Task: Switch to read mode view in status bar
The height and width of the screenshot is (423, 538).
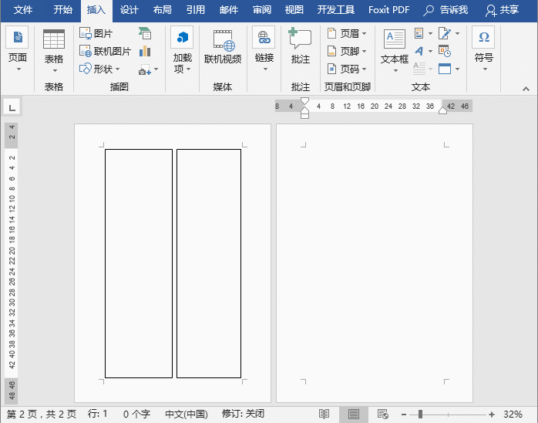Action: coord(324,415)
